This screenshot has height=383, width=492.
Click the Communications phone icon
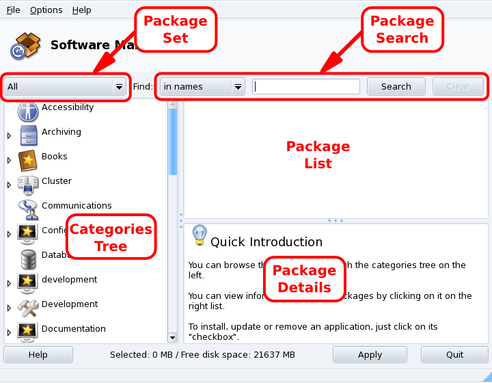coord(28,209)
